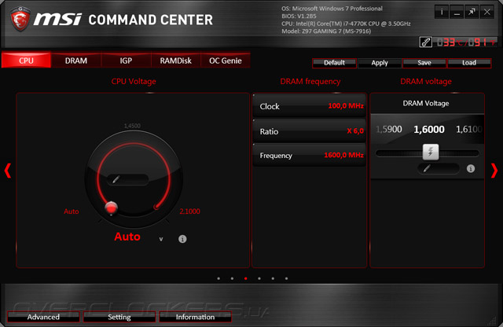The height and width of the screenshot is (327, 503).
Task: Click the large red Auto voltage value
Action: coord(127,237)
